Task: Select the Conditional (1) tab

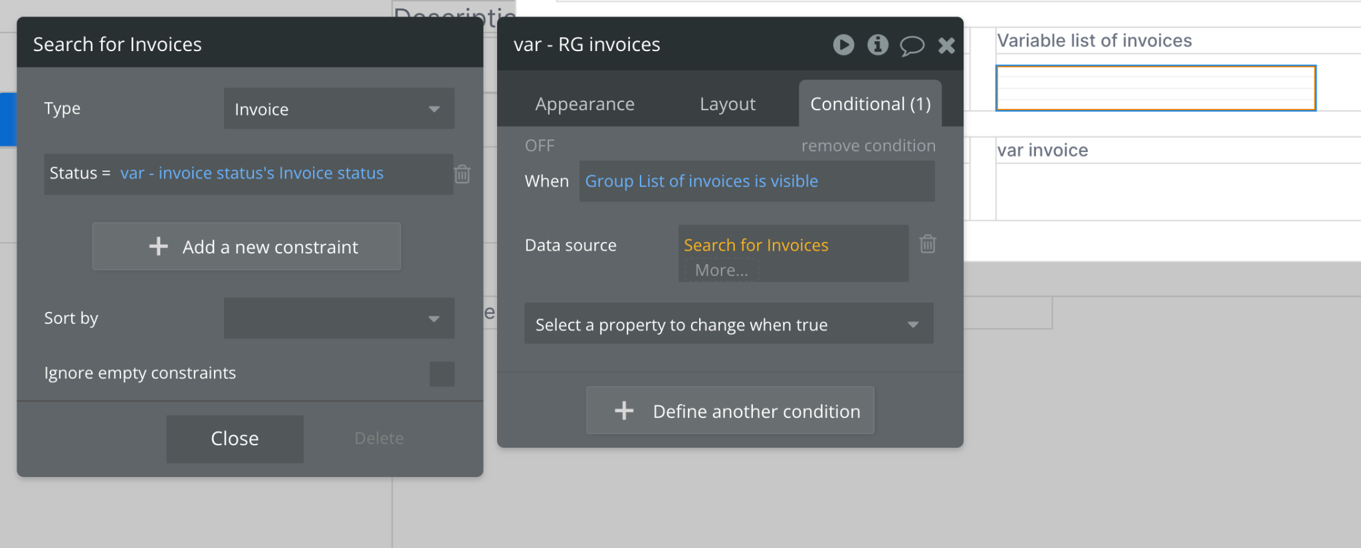Action: pos(870,104)
